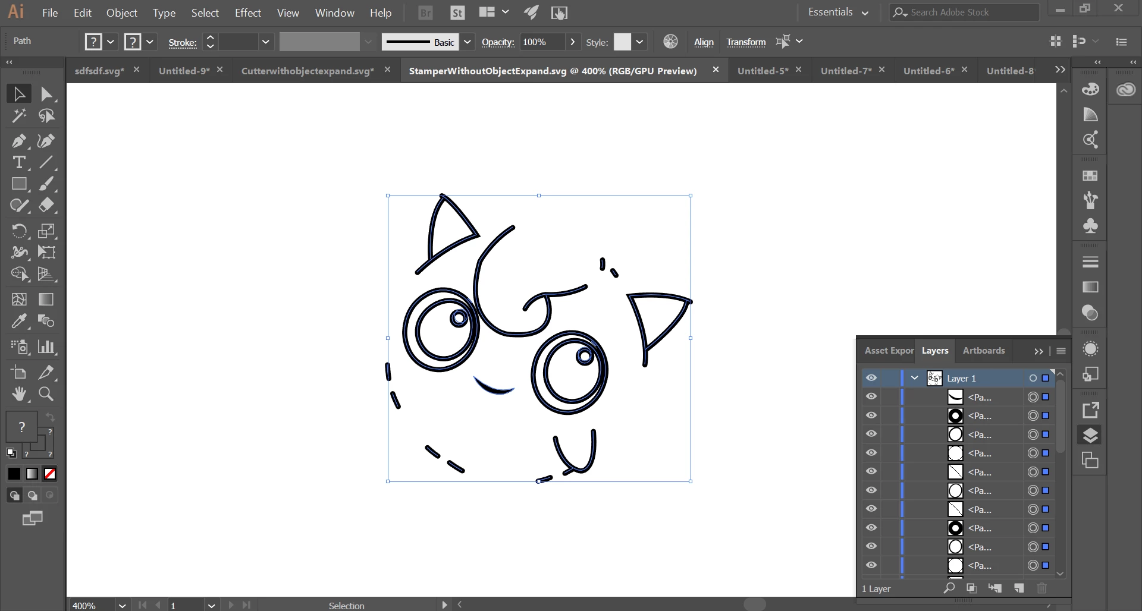Click the Align link in control bar

pos(704,42)
